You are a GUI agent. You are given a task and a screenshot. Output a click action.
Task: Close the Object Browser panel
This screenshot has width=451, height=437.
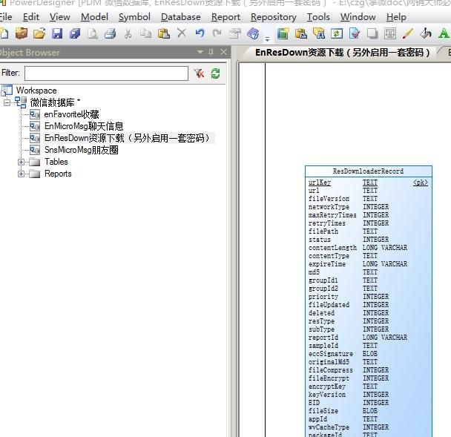tap(223, 52)
